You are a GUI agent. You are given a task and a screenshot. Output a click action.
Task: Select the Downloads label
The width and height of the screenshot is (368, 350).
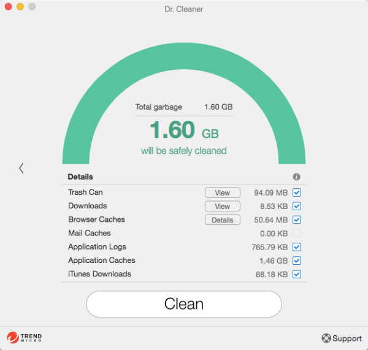tap(88, 206)
